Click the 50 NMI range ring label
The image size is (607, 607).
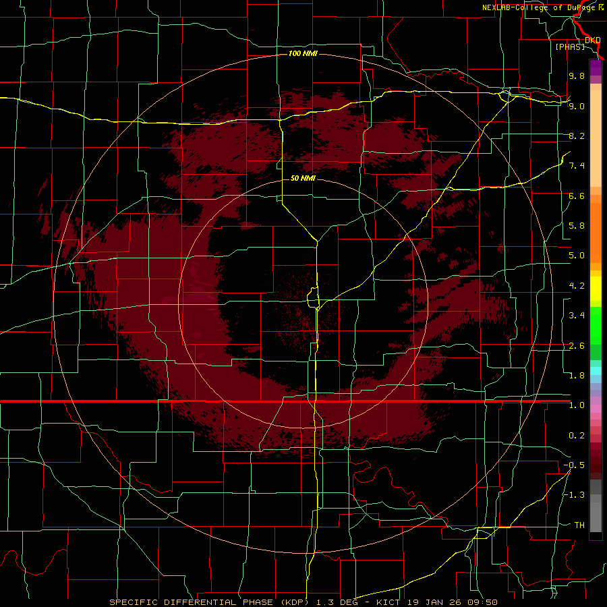tap(303, 178)
